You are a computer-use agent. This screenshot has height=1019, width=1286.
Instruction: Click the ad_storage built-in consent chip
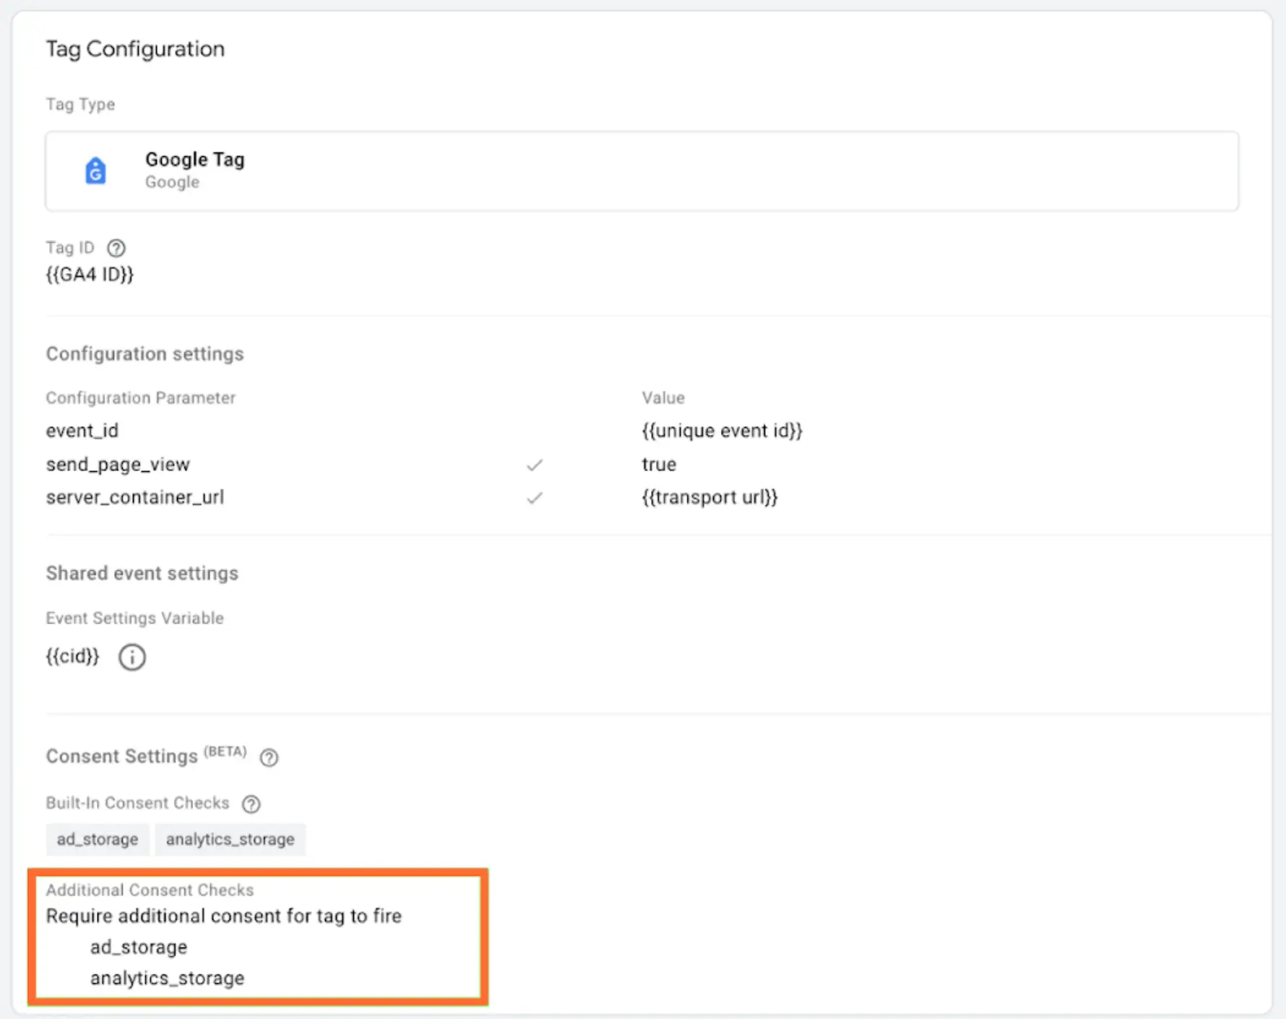tap(98, 839)
